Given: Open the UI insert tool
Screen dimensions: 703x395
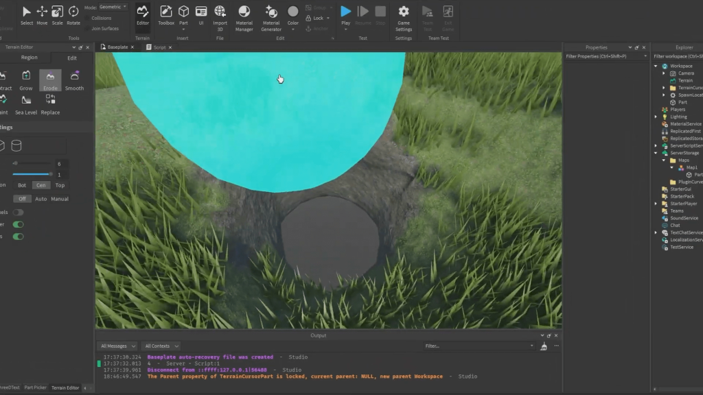Looking at the screenshot, I should (x=201, y=15).
